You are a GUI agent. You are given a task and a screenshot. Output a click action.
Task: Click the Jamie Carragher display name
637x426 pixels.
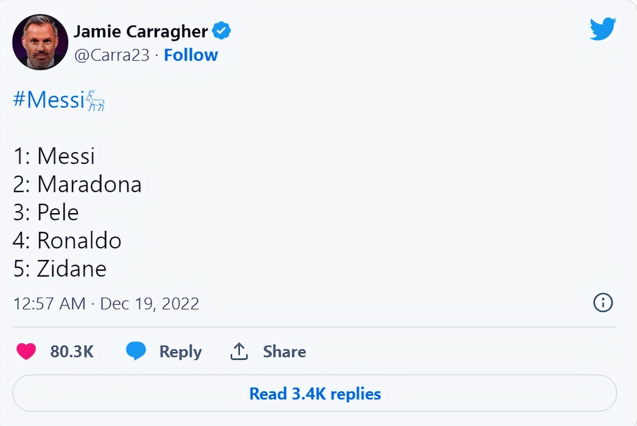click(140, 31)
